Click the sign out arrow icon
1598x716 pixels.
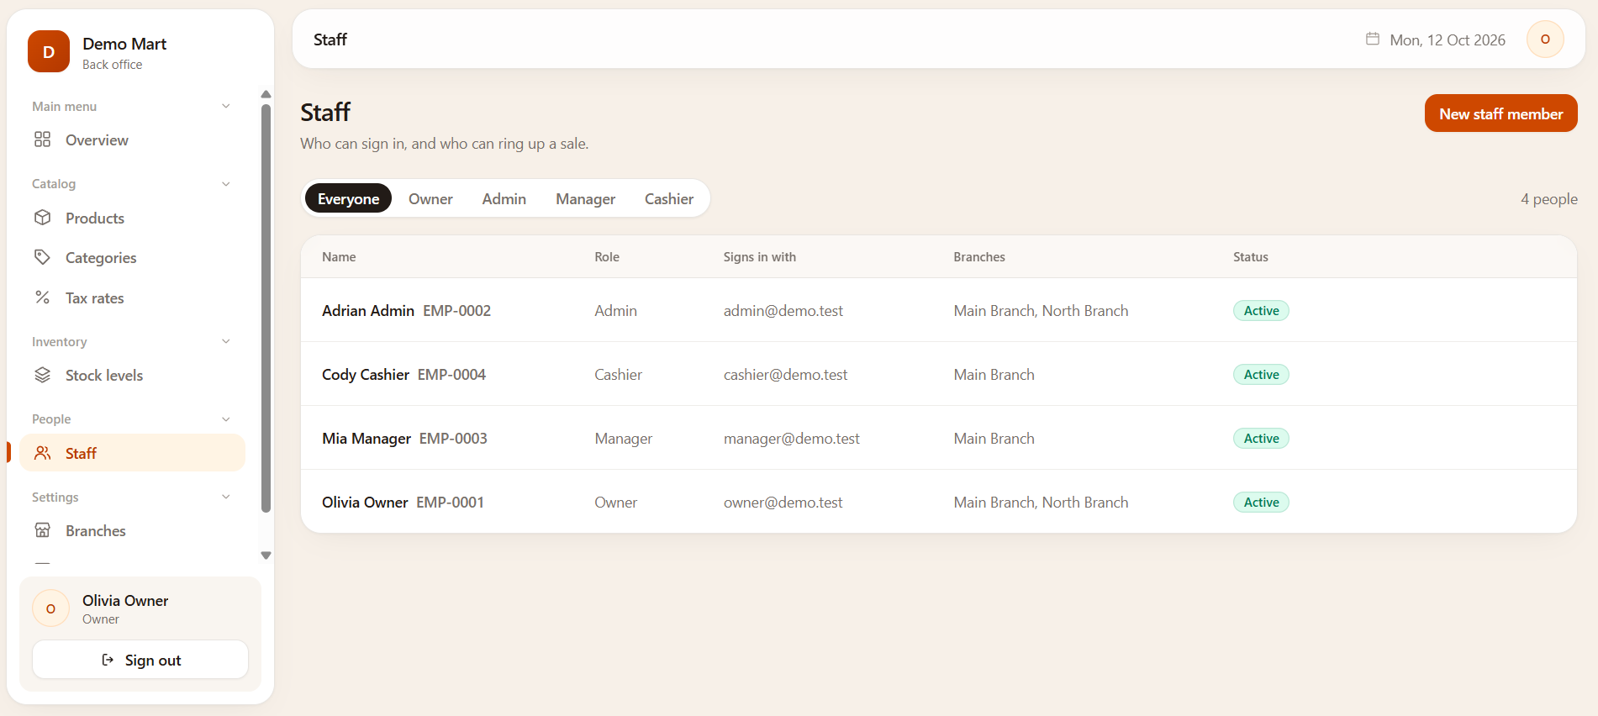tap(108, 660)
